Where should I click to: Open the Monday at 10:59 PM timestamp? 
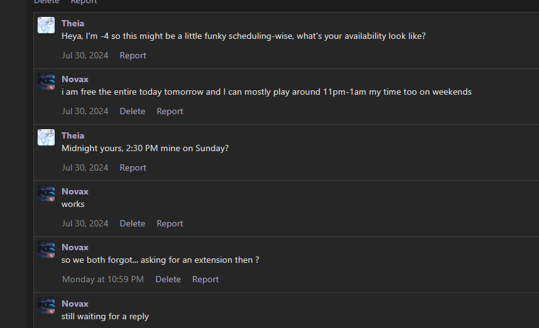(x=103, y=280)
